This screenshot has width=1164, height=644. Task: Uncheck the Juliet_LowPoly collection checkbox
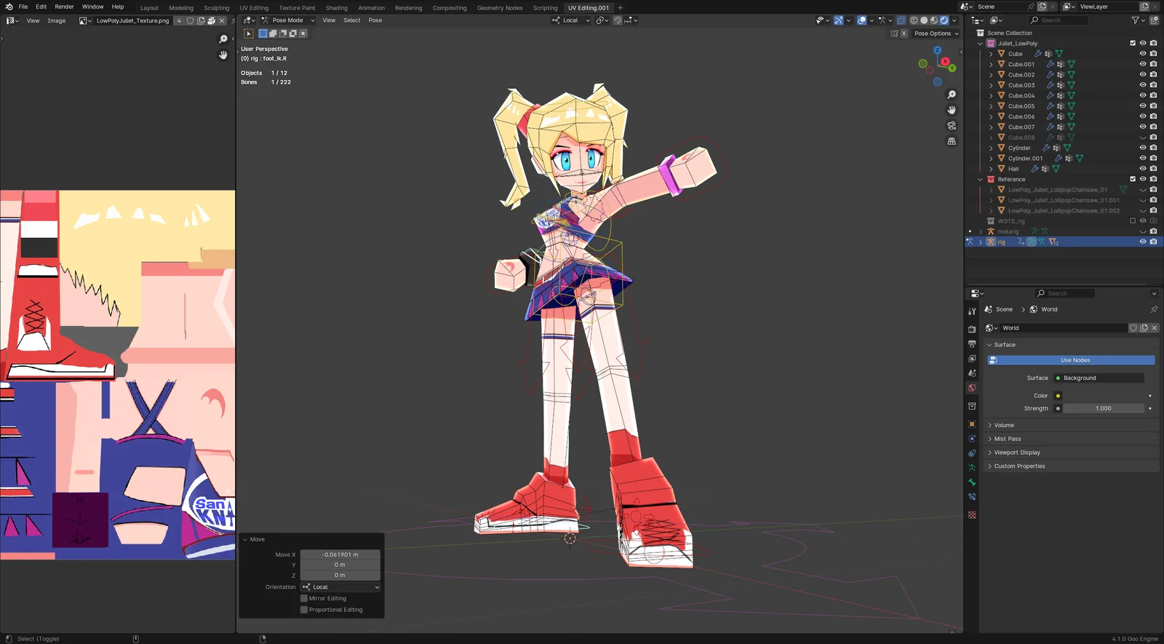[x=1133, y=43]
